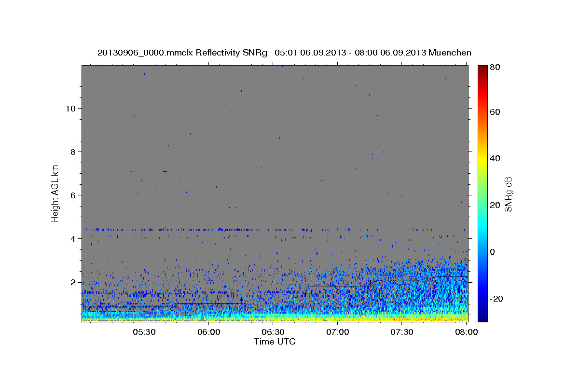Click the 07:30 time tick label
Viewport: 579px width, 386px height.
click(x=401, y=332)
